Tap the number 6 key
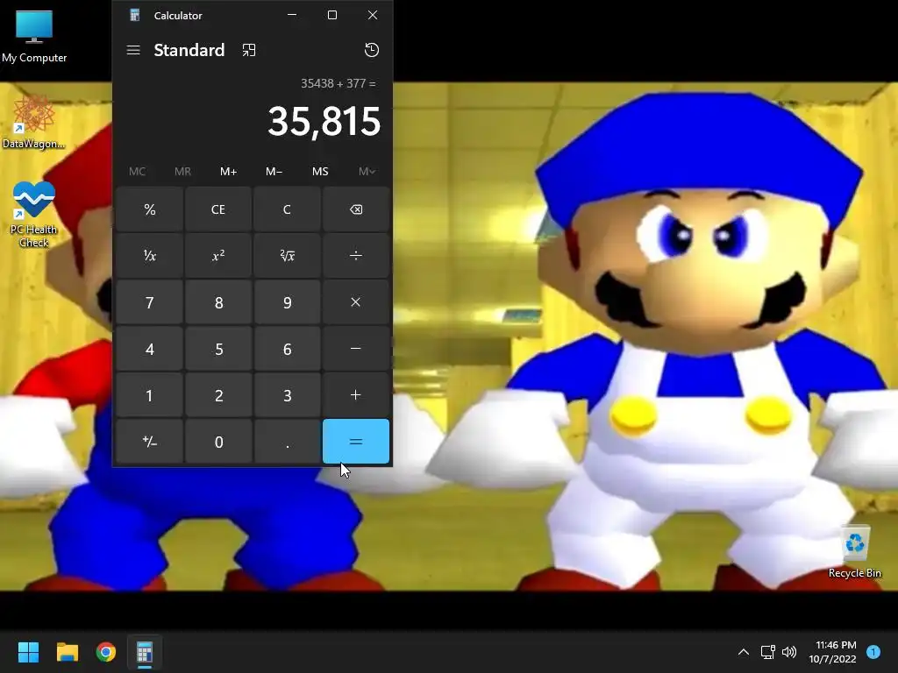The width and height of the screenshot is (898, 673). 287,349
